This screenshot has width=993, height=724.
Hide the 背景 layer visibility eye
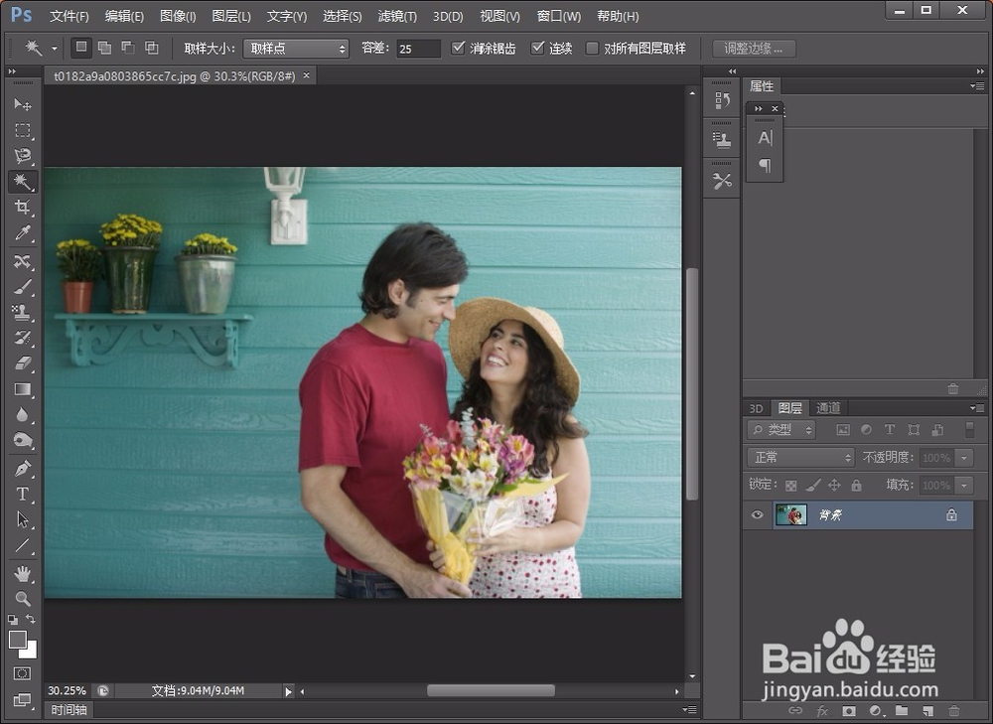click(757, 514)
